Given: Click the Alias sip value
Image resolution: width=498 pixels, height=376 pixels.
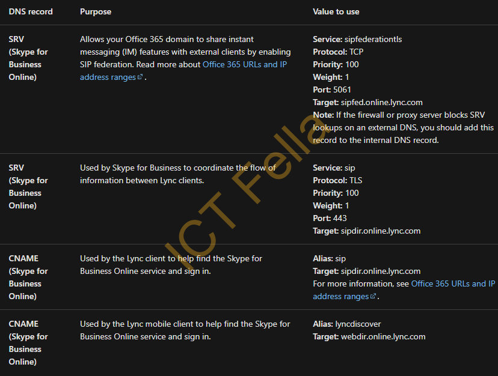Looking at the screenshot, I should (x=340, y=259).
